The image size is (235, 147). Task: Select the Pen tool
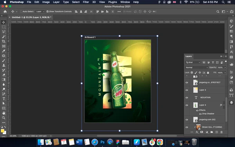3,94
